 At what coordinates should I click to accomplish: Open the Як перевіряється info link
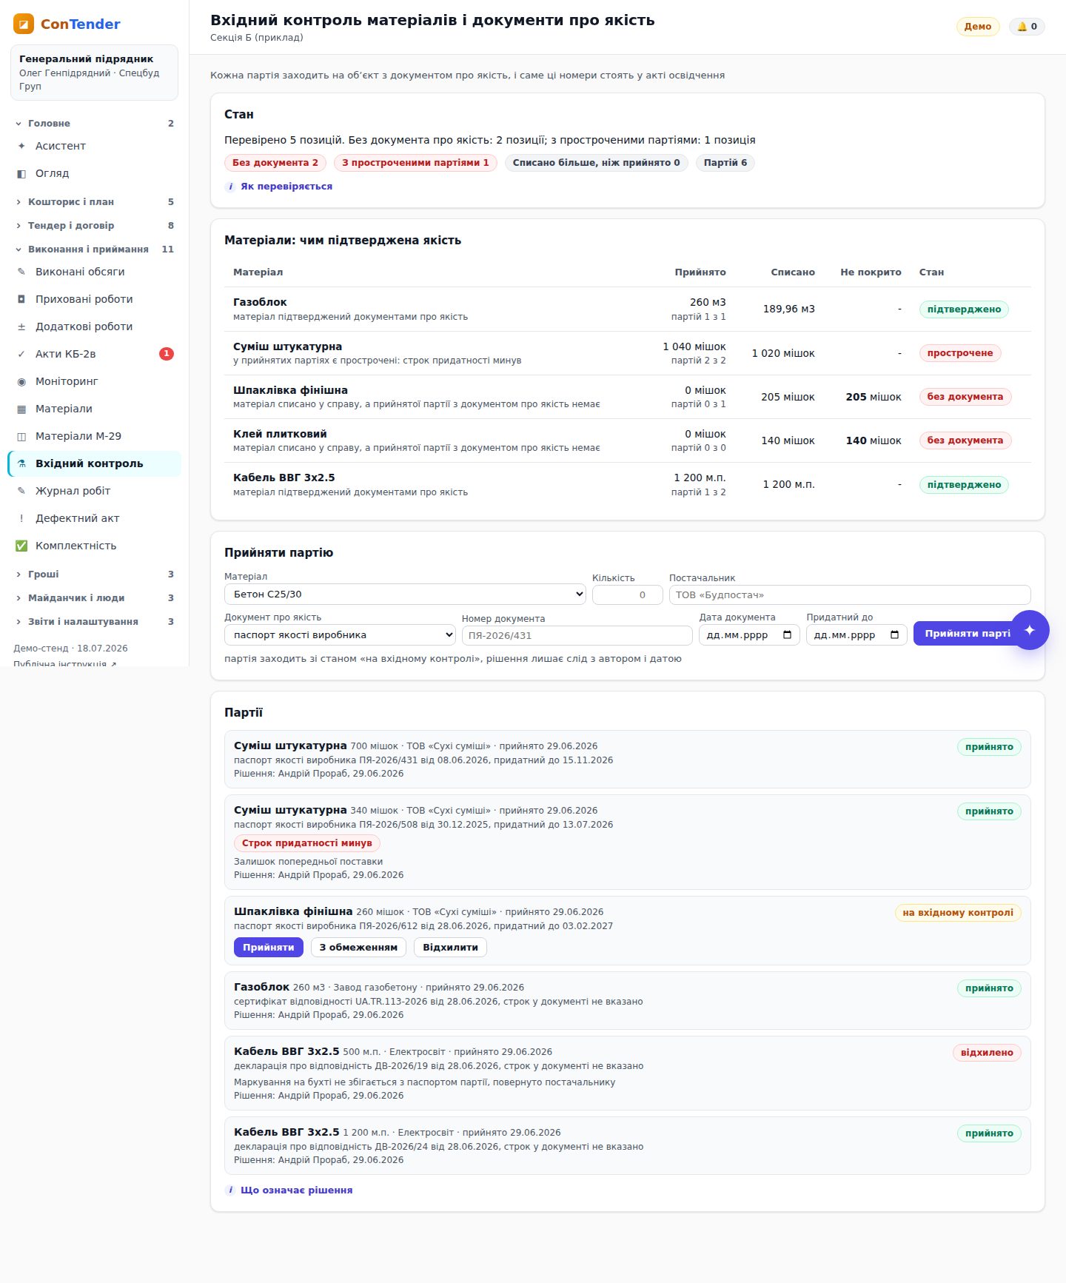pyautogui.click(x=279, y=187)
